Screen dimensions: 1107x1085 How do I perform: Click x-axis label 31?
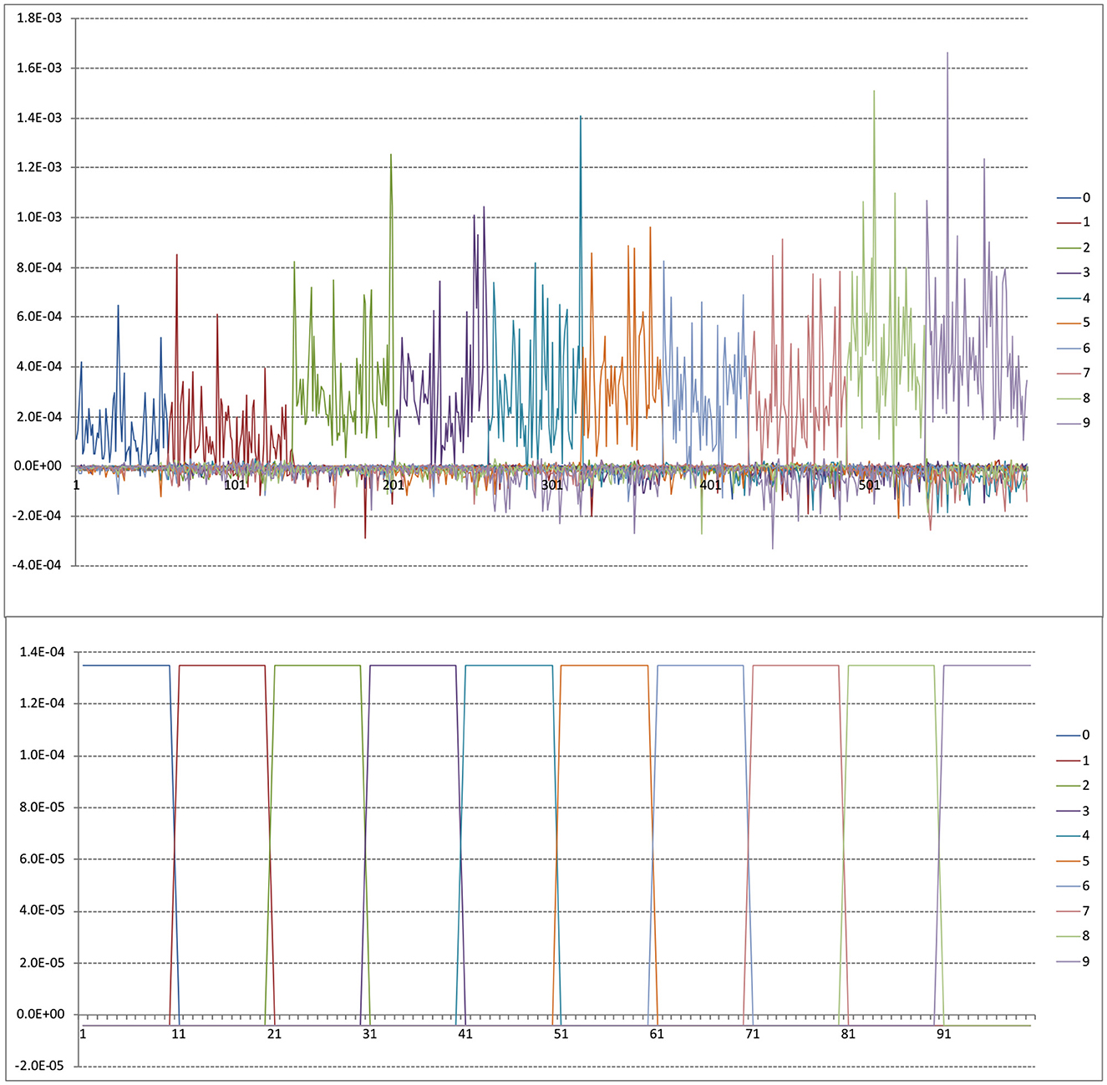(370, 1034)
